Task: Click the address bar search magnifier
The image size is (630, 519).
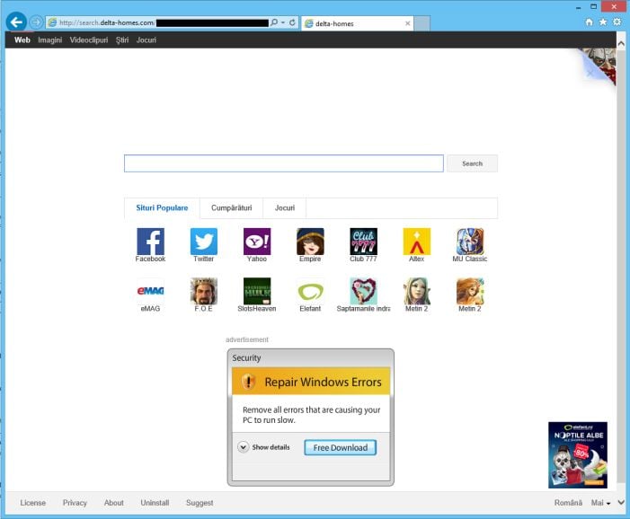Action: (274, 22)
